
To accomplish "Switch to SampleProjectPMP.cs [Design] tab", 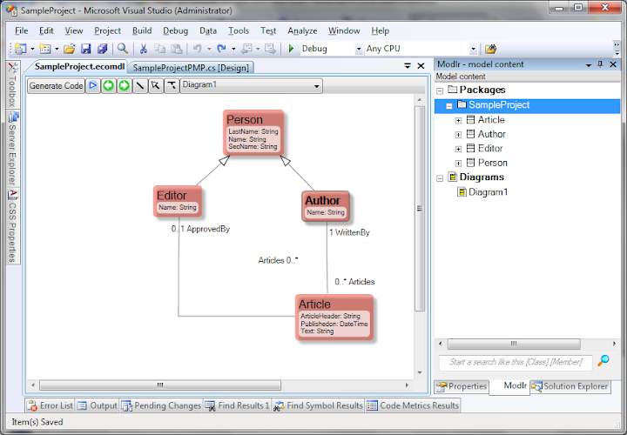I will click(x=191, y=67).
